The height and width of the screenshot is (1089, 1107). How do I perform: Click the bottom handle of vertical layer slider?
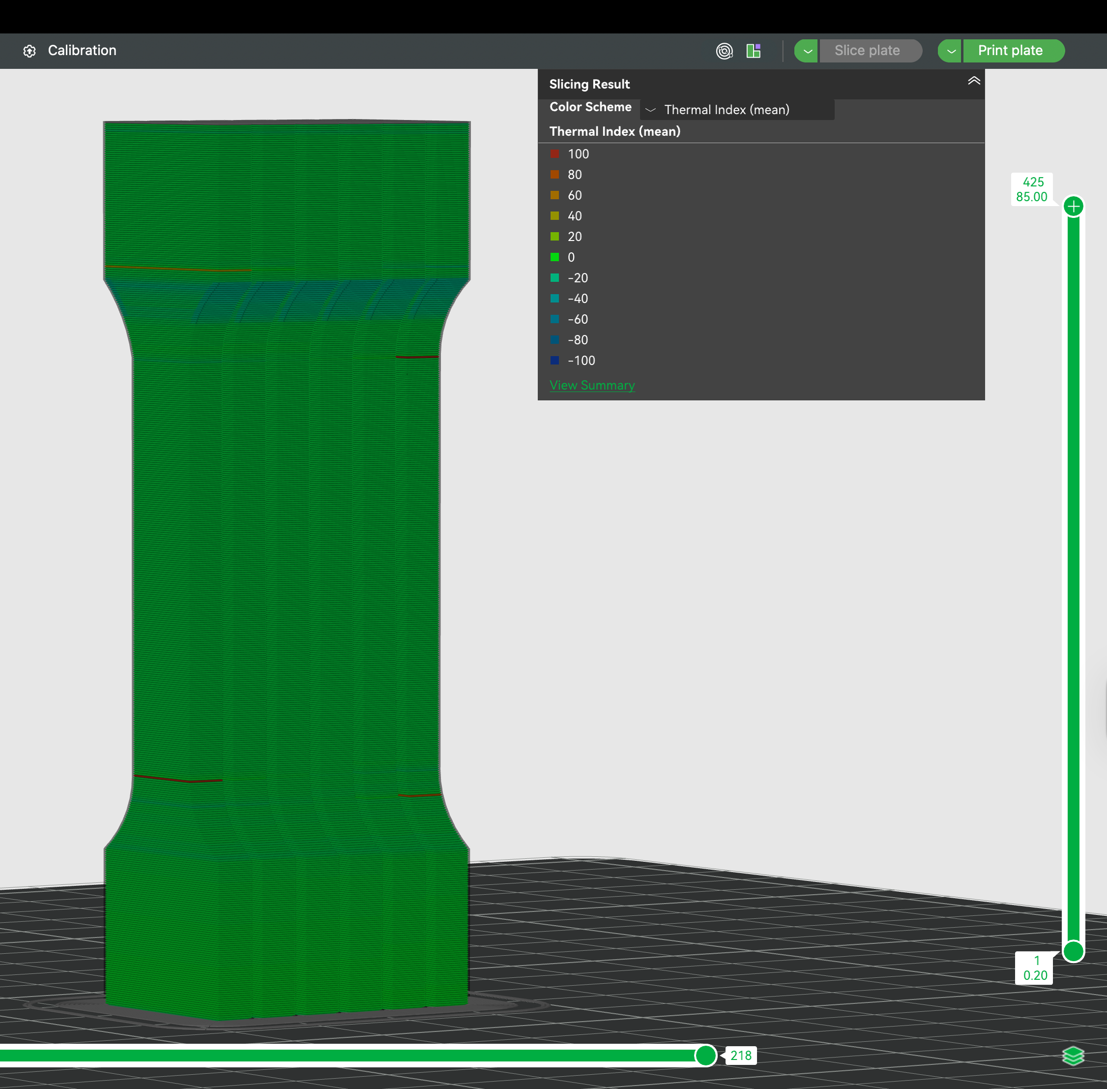pyautogui.click(x=1073, y=952)
